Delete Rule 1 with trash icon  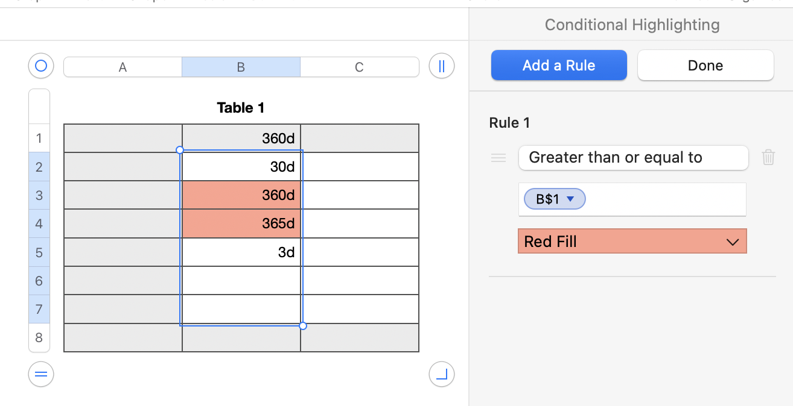[768, 158]
